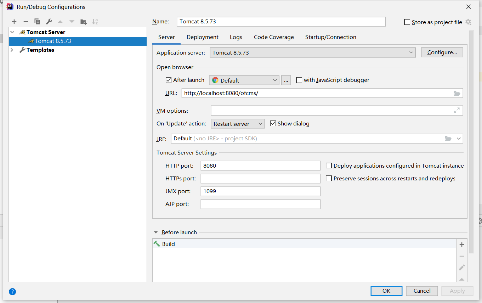The width and height of the screenshot is (482, 303).
Task: Open Store as project file settings gear
Action: pos(468,22)
